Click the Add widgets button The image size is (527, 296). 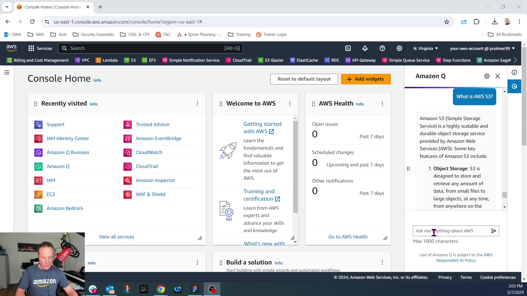coord(366,79)
